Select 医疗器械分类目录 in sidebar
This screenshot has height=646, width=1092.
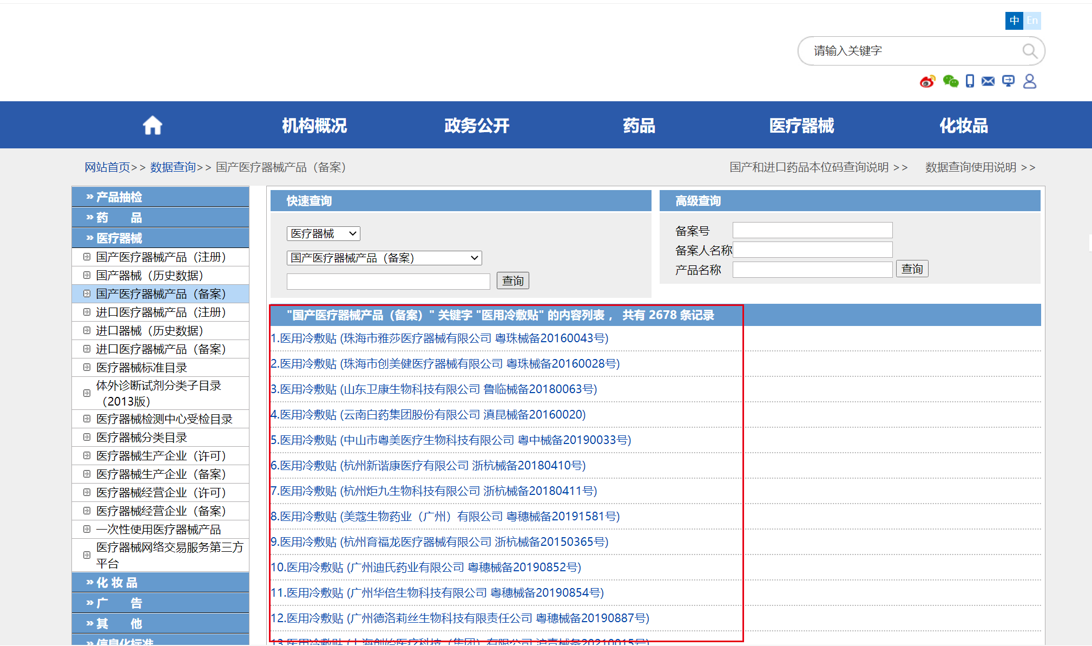[x=141, y=438]
